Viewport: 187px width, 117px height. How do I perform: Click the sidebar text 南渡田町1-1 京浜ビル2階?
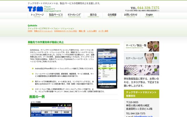click(139, 109)
